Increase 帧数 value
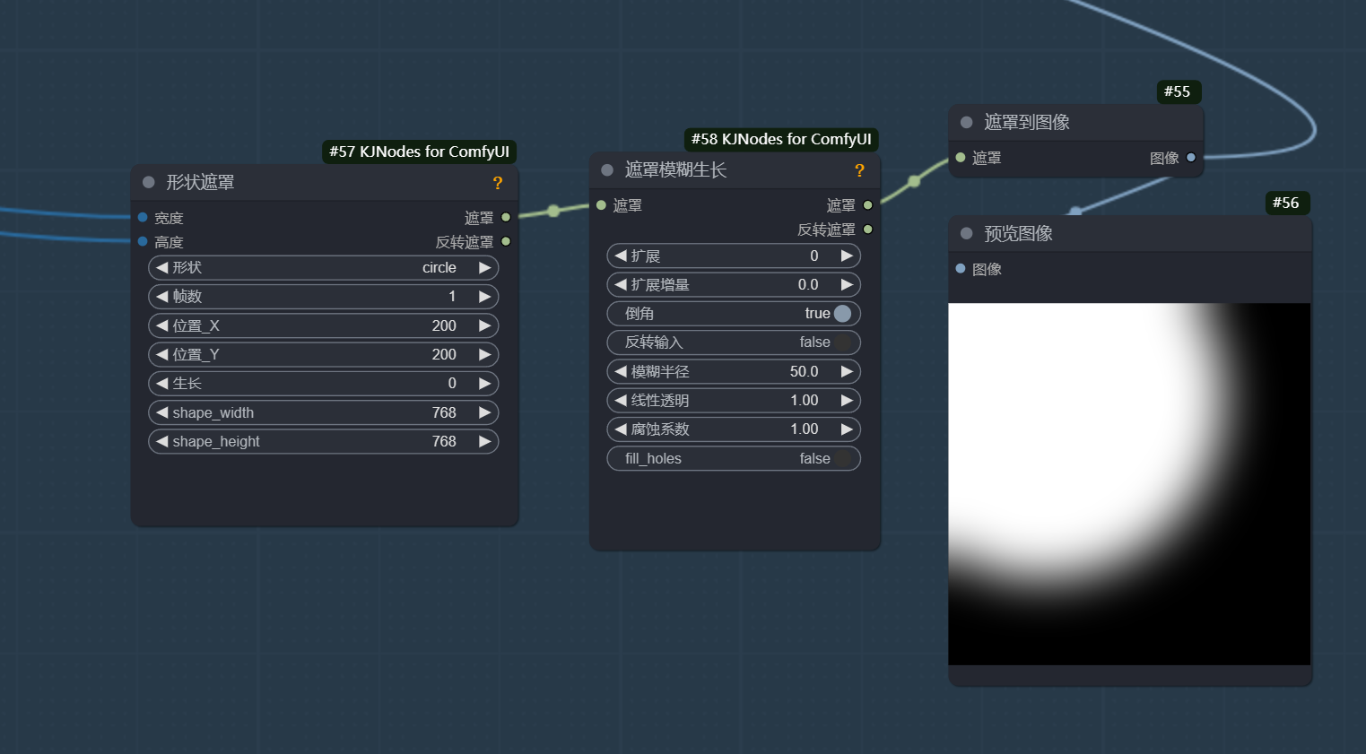This screenshot has height=754, width=1366. click(x=485, y=296)
